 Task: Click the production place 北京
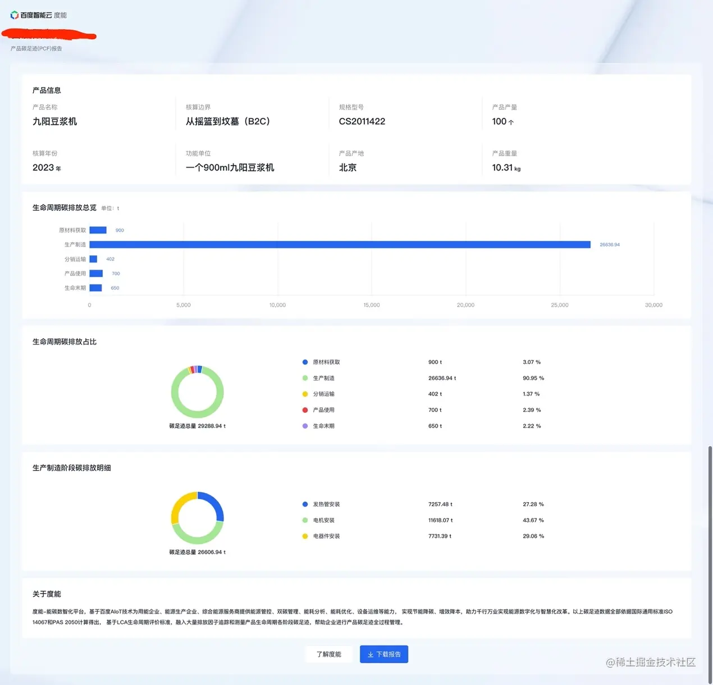tap(348, 168)
